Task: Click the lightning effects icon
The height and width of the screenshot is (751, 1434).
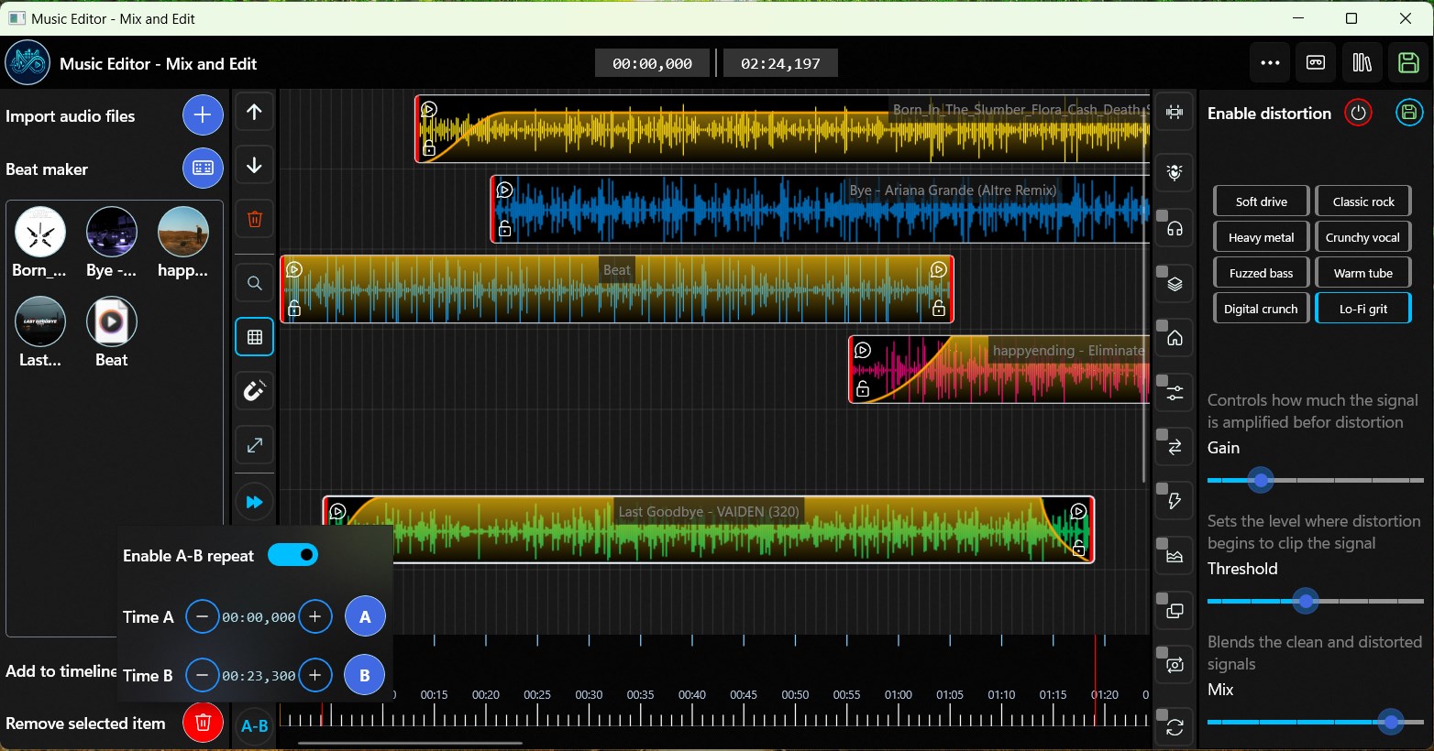Action: tap(1175, 500)
